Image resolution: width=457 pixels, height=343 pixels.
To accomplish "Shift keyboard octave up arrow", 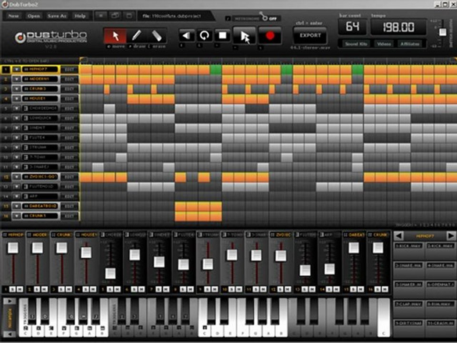I will (10, 301).
